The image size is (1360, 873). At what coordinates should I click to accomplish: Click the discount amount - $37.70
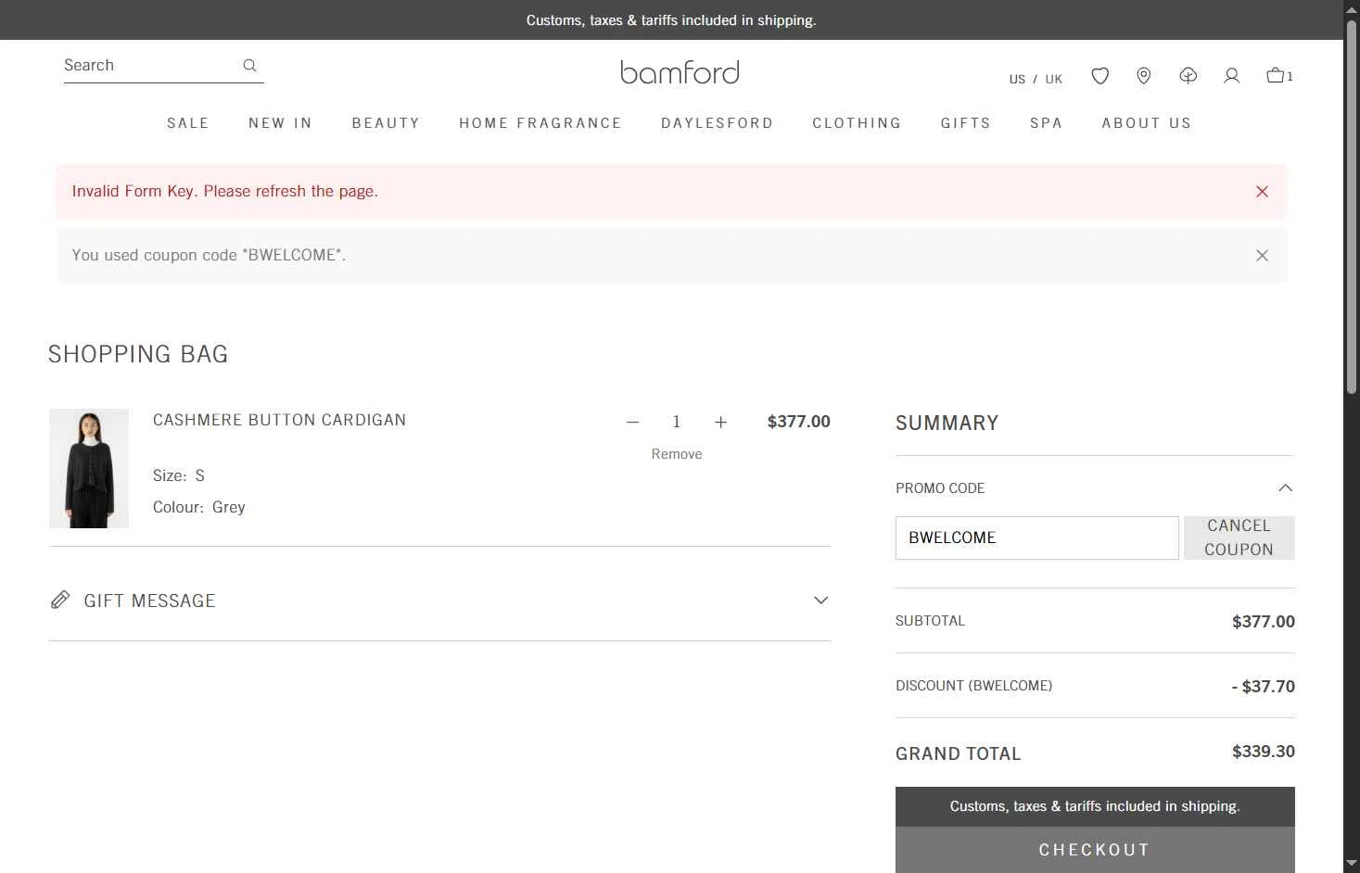point(1263,687)
